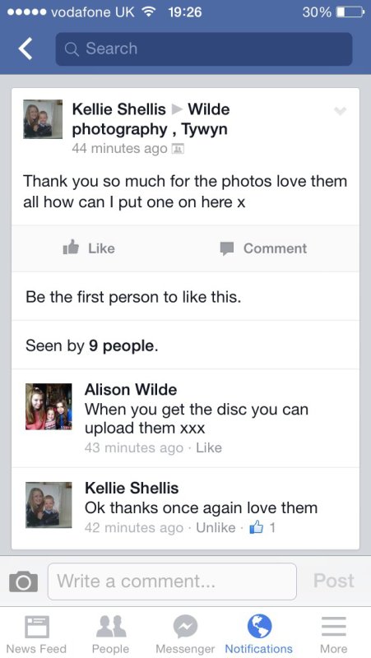Open the People tab

pos(111,634)
